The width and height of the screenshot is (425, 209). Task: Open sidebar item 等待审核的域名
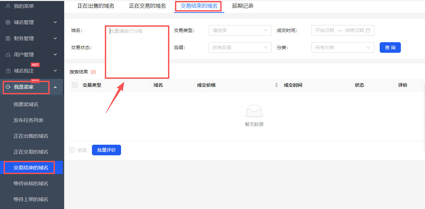[31, 183]
